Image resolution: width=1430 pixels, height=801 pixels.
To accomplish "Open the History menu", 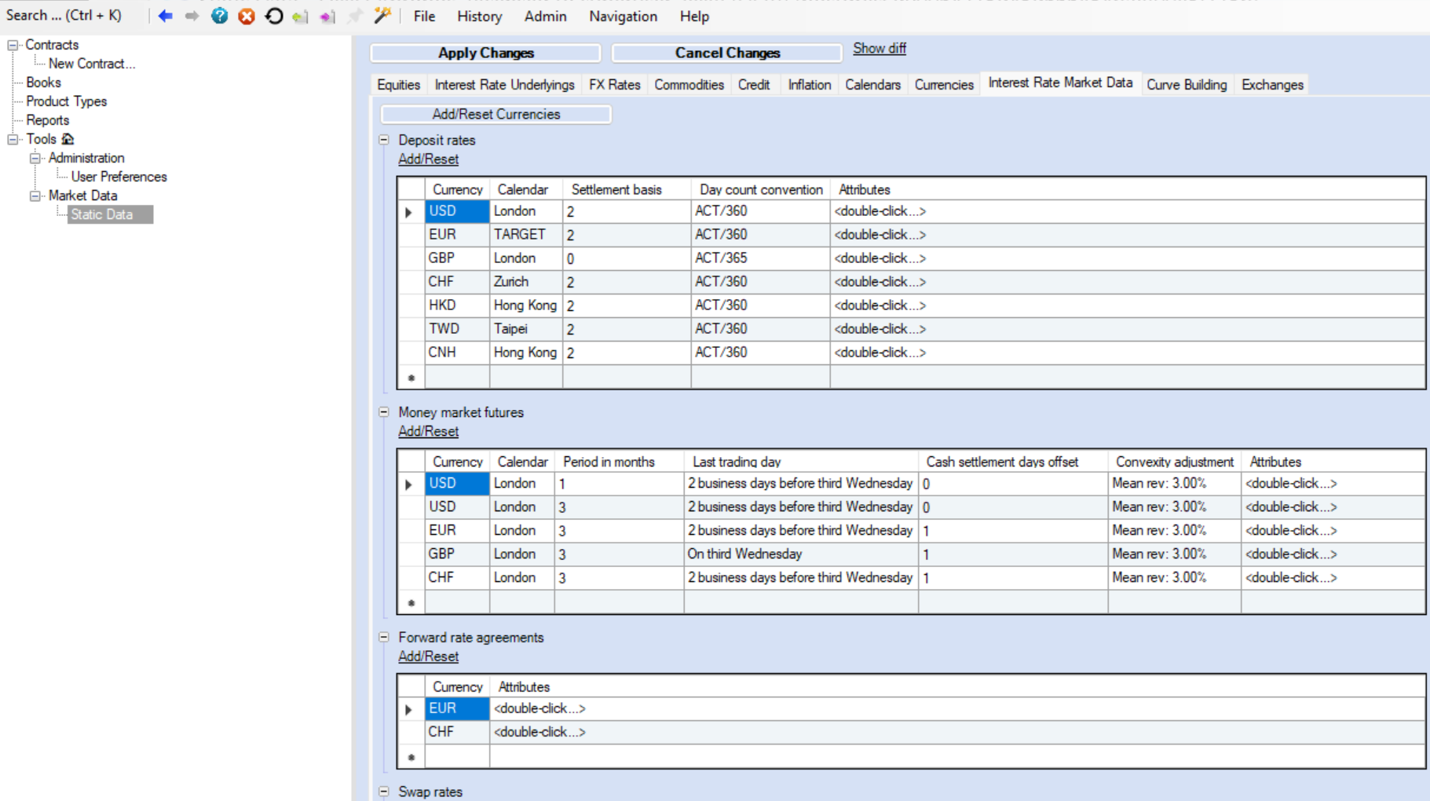I will point(479,16).
